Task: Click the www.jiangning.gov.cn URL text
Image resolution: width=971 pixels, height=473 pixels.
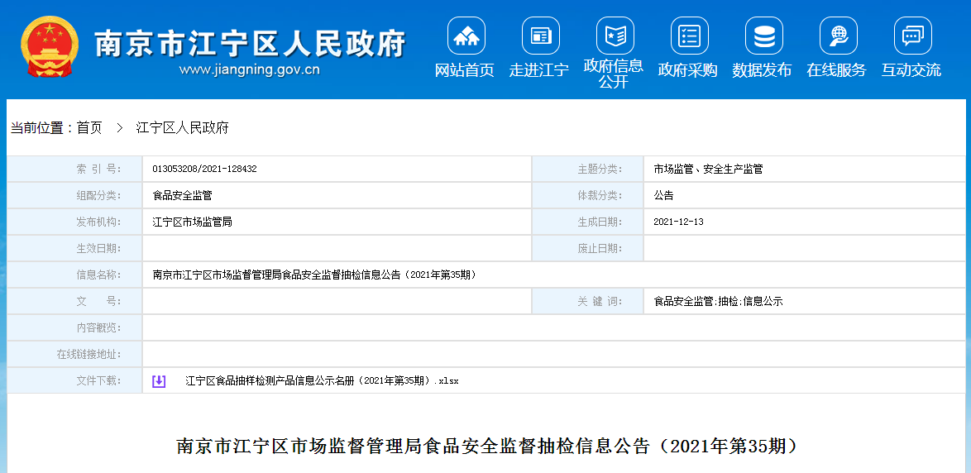Action: click(x=250, y=69)
